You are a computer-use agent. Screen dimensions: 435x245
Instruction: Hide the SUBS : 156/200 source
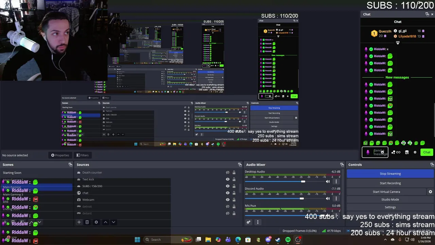(228, 186)
